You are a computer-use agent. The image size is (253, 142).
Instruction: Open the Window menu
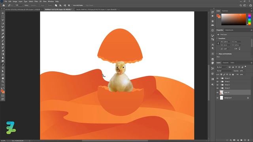pyautogui.click(x=51, y=2)
